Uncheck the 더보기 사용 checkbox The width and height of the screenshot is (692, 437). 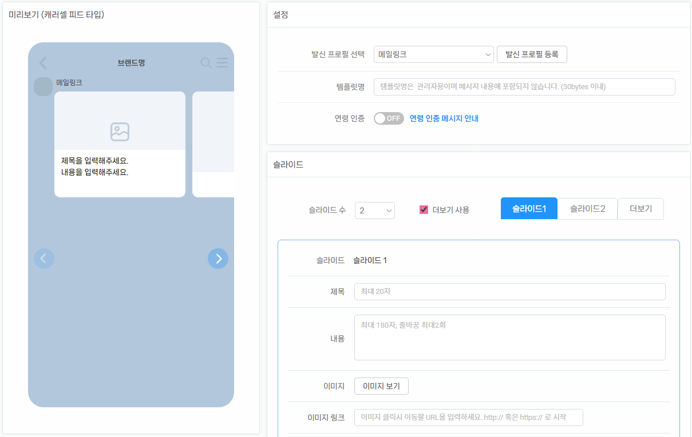click(x=424, y=210)
